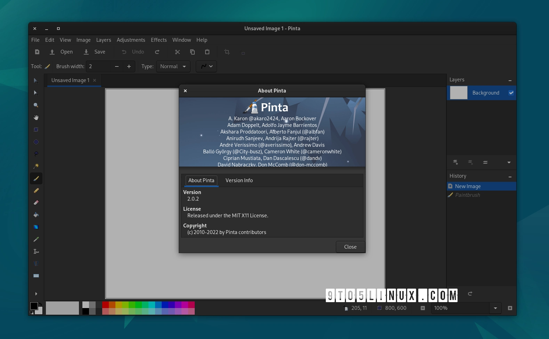
Task: Click the brush width input field
Action: 99,66
